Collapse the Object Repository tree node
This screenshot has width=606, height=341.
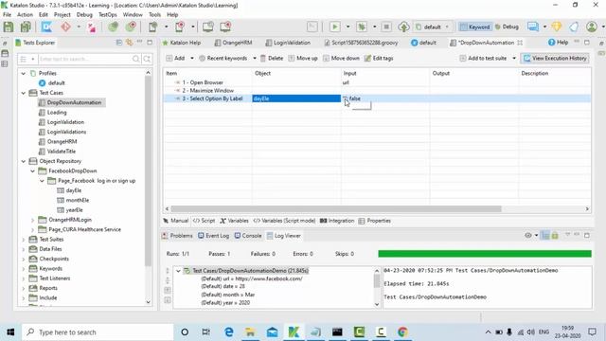point(23,161)
